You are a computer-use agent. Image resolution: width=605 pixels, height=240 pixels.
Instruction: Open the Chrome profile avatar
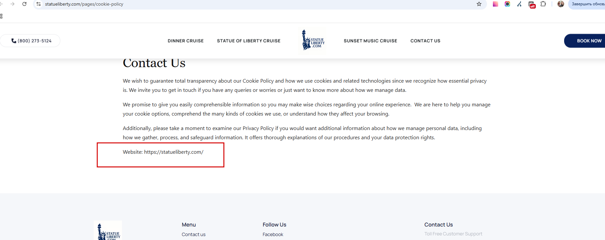point(561,4)
